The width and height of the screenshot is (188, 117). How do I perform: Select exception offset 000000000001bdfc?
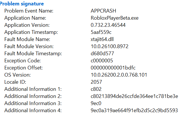(x=113, y=68)
